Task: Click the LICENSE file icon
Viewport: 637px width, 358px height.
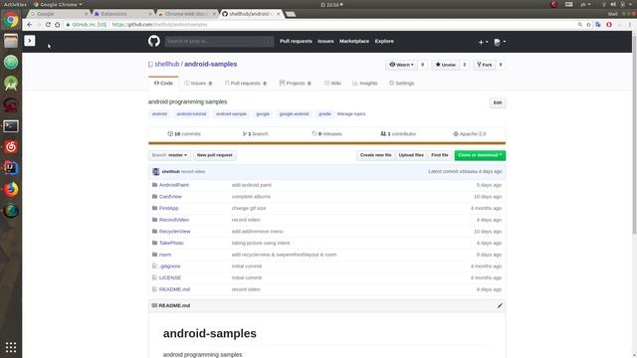Action: click(x=154, y=277)
